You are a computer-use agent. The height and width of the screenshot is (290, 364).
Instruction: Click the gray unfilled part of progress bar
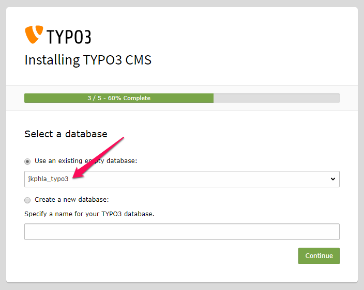coord(277,98)
